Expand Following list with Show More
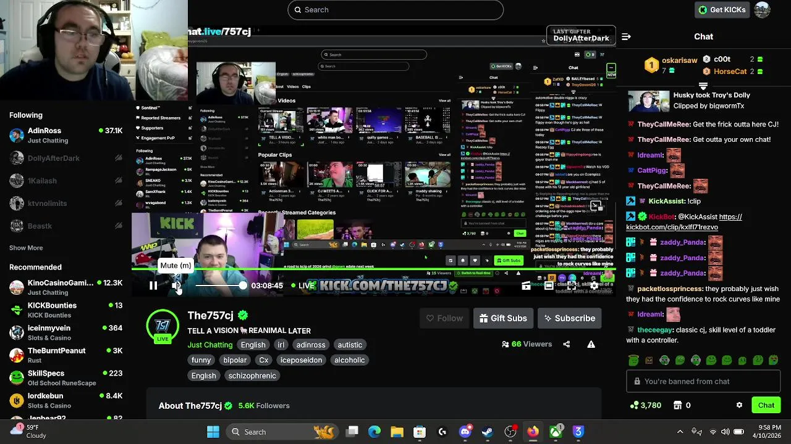This screenshot has width=791, height=444. 26,248
